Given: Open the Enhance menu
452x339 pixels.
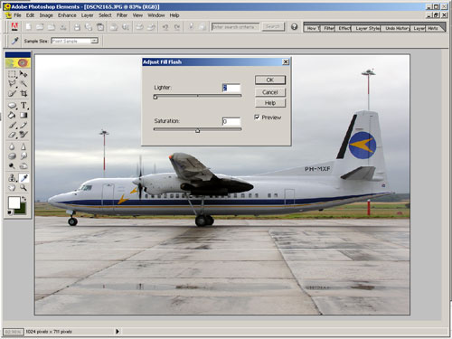Looking at the screenshot, I should point(67,15).
